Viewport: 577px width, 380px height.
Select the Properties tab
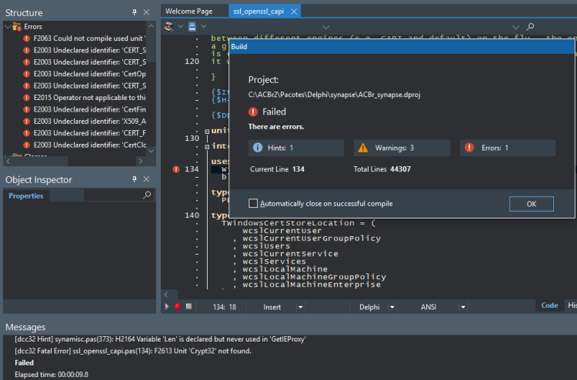25,195
